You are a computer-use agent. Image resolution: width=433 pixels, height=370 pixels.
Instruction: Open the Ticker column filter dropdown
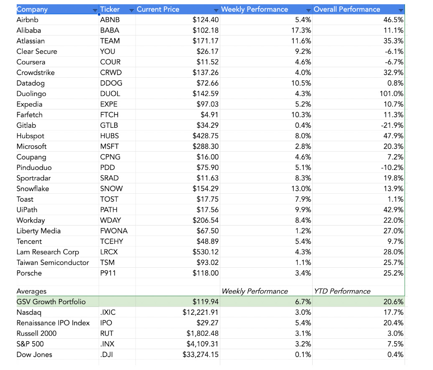pos(131,10)
